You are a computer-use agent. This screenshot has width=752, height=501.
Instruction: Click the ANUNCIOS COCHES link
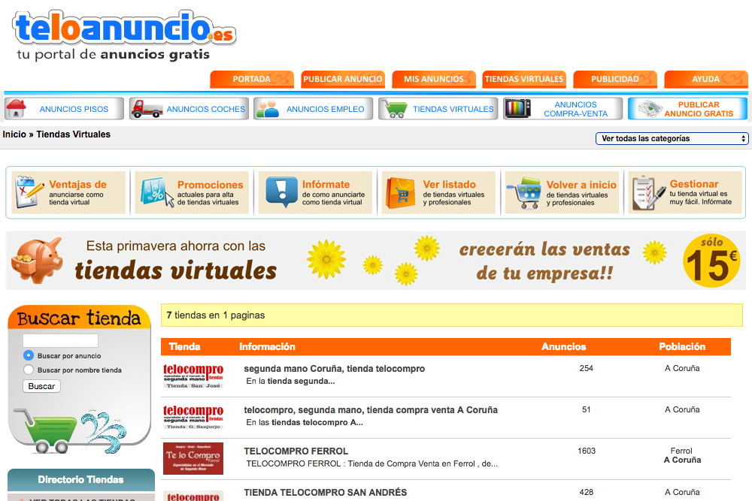[x=206, y=109]
